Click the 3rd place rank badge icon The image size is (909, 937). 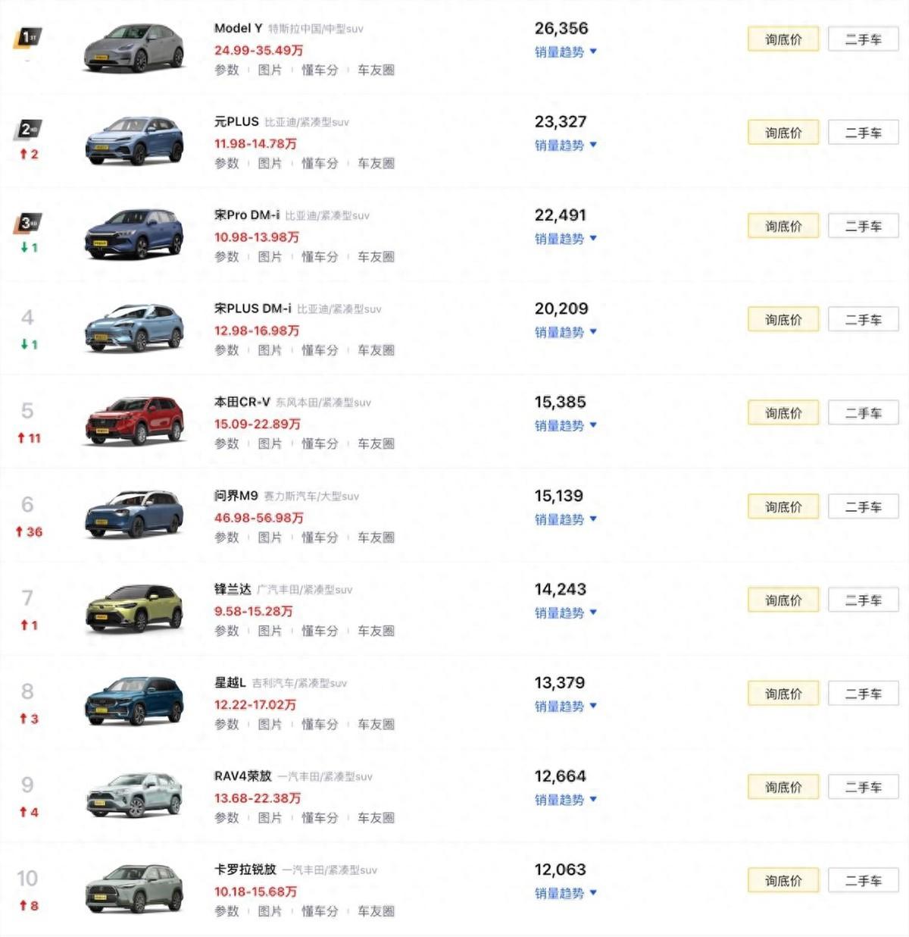pyautogui.click(x=28, y=223)
